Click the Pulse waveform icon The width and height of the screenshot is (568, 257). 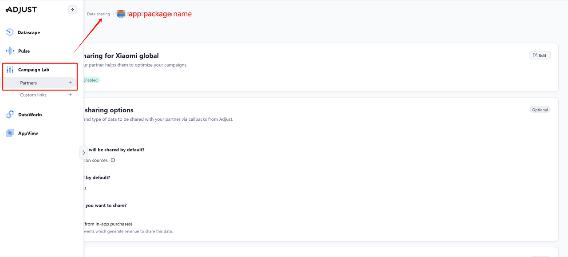tap(10, 51)
